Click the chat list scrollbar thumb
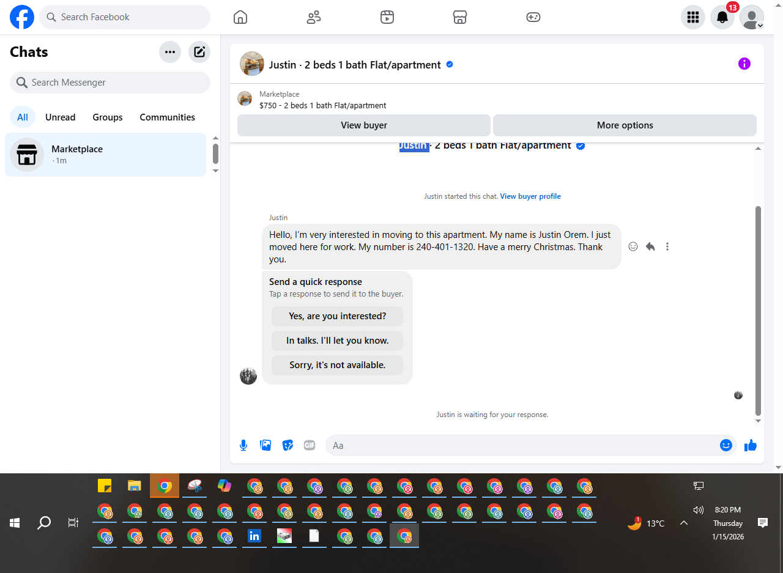783x573 pixels. click(215, 153)
